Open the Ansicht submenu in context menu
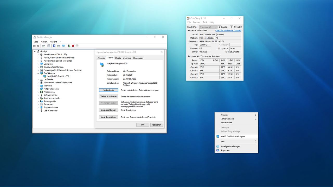Image resolution: width=333 pixels, height=187 pixels. (236, 115)
